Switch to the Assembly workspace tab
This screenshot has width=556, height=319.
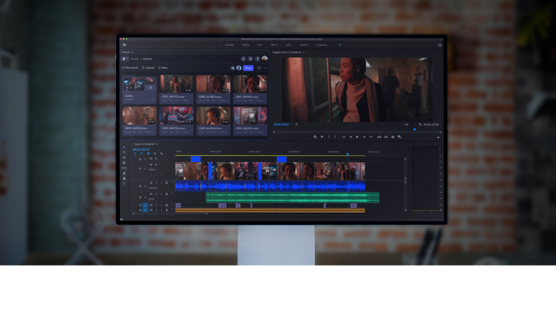pos(229,45)
